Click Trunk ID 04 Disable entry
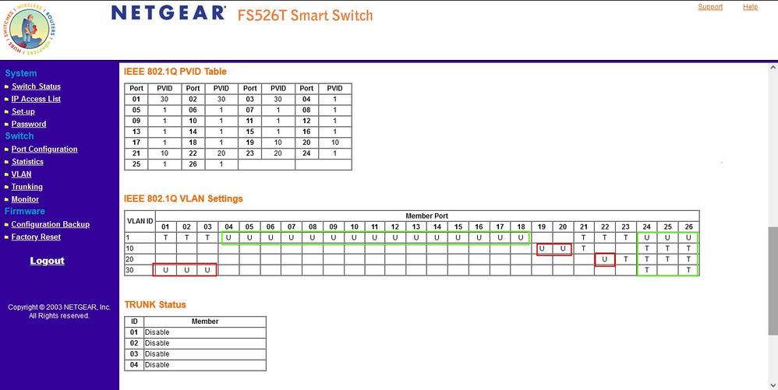778x390 pixels. (205, 365)
